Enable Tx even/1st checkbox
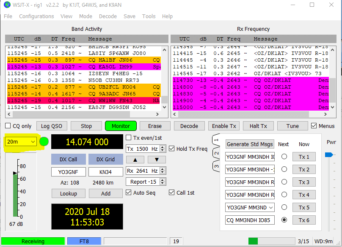 click(x=129, y=138)
